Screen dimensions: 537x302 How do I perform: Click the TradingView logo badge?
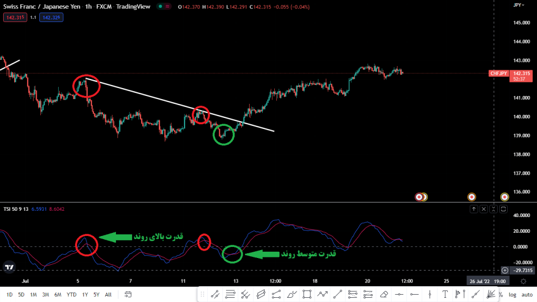tap(9, 267)
